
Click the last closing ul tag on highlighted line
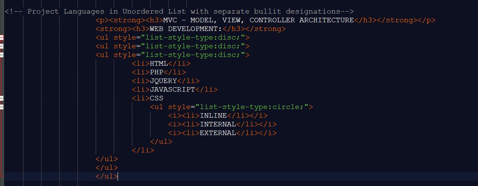[x=107, y=177]
